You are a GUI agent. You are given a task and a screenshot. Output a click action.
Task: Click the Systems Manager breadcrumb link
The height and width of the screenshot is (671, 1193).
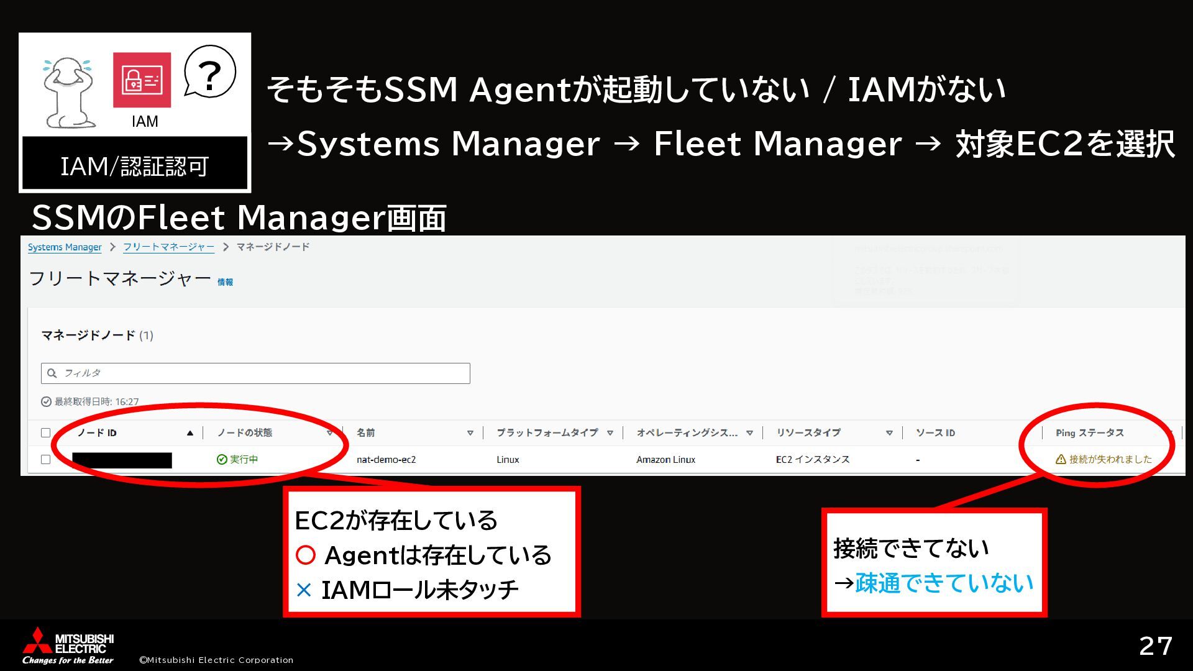(x=65, y=247)
